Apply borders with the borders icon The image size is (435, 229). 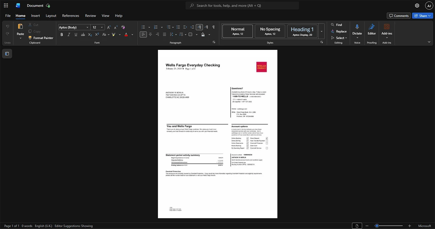pos(190,34)
